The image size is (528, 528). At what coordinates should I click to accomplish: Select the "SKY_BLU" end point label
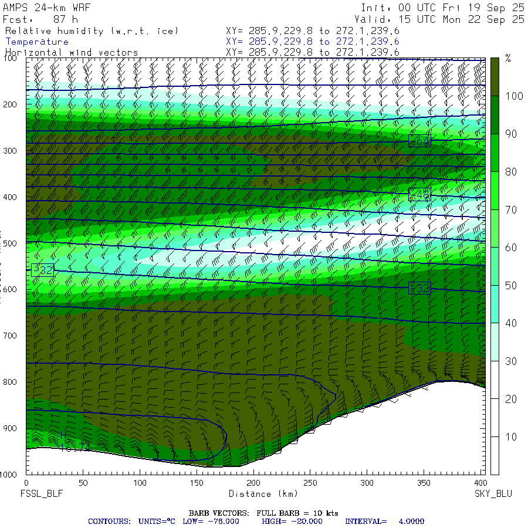click(x=493, y=494)
